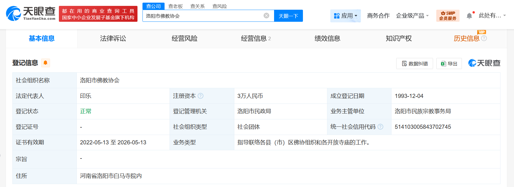Open the 应用 dropdown menu

[x=346, y=16]
